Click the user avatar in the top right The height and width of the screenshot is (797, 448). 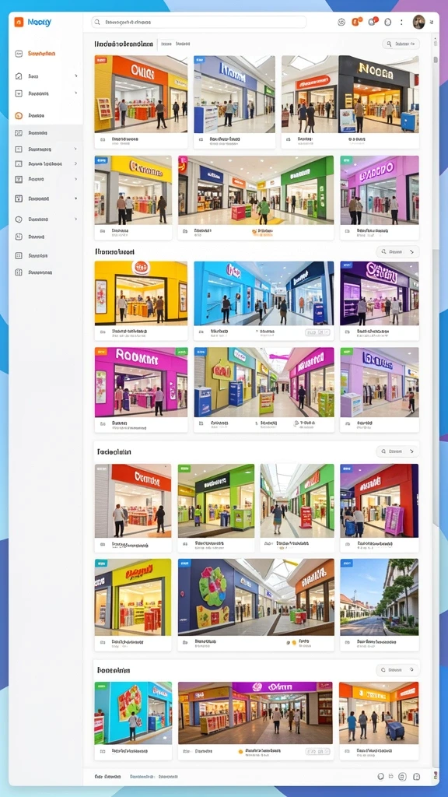pos(418,21)
